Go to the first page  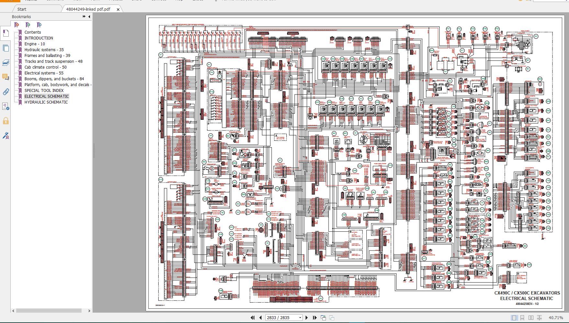252,318
